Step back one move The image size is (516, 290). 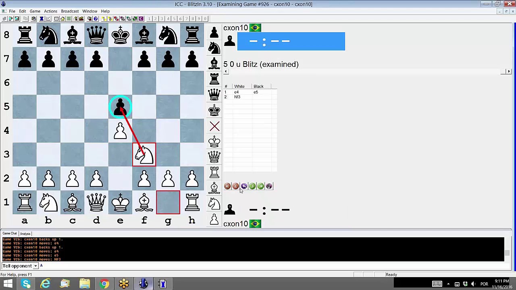tap(235, 186)
